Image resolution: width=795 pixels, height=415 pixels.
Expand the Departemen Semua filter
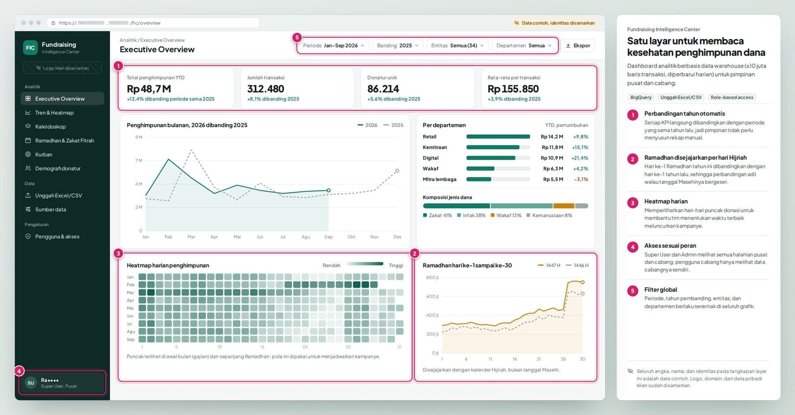point(524,46)
